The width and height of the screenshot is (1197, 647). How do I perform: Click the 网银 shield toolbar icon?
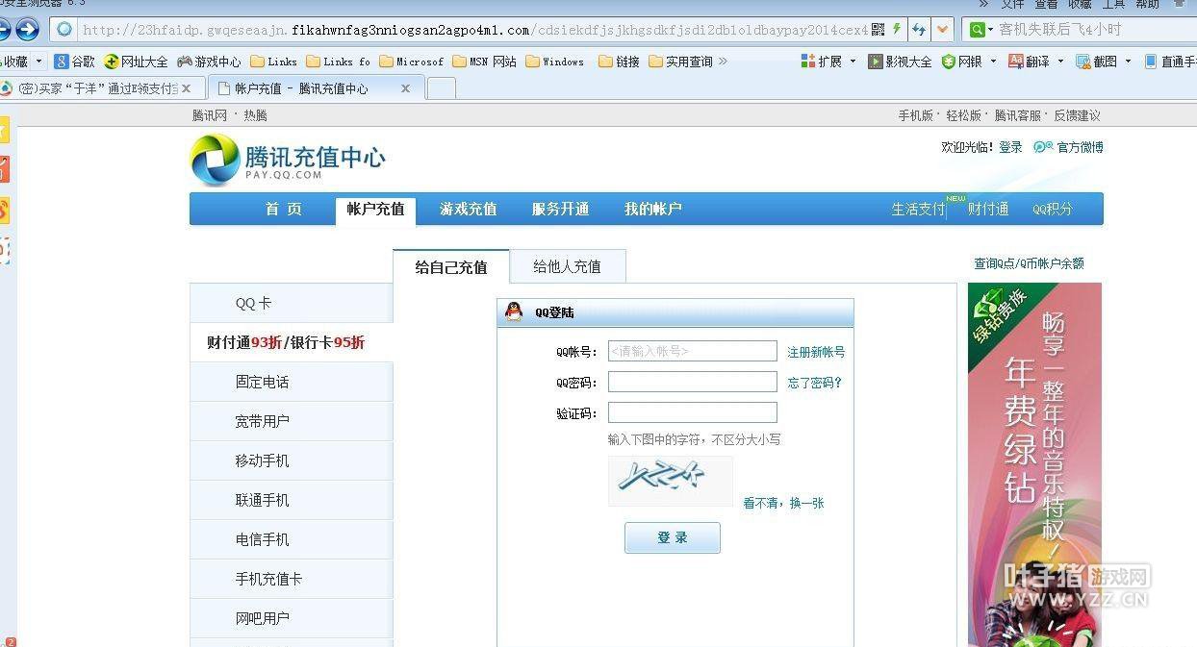(961, 62)
